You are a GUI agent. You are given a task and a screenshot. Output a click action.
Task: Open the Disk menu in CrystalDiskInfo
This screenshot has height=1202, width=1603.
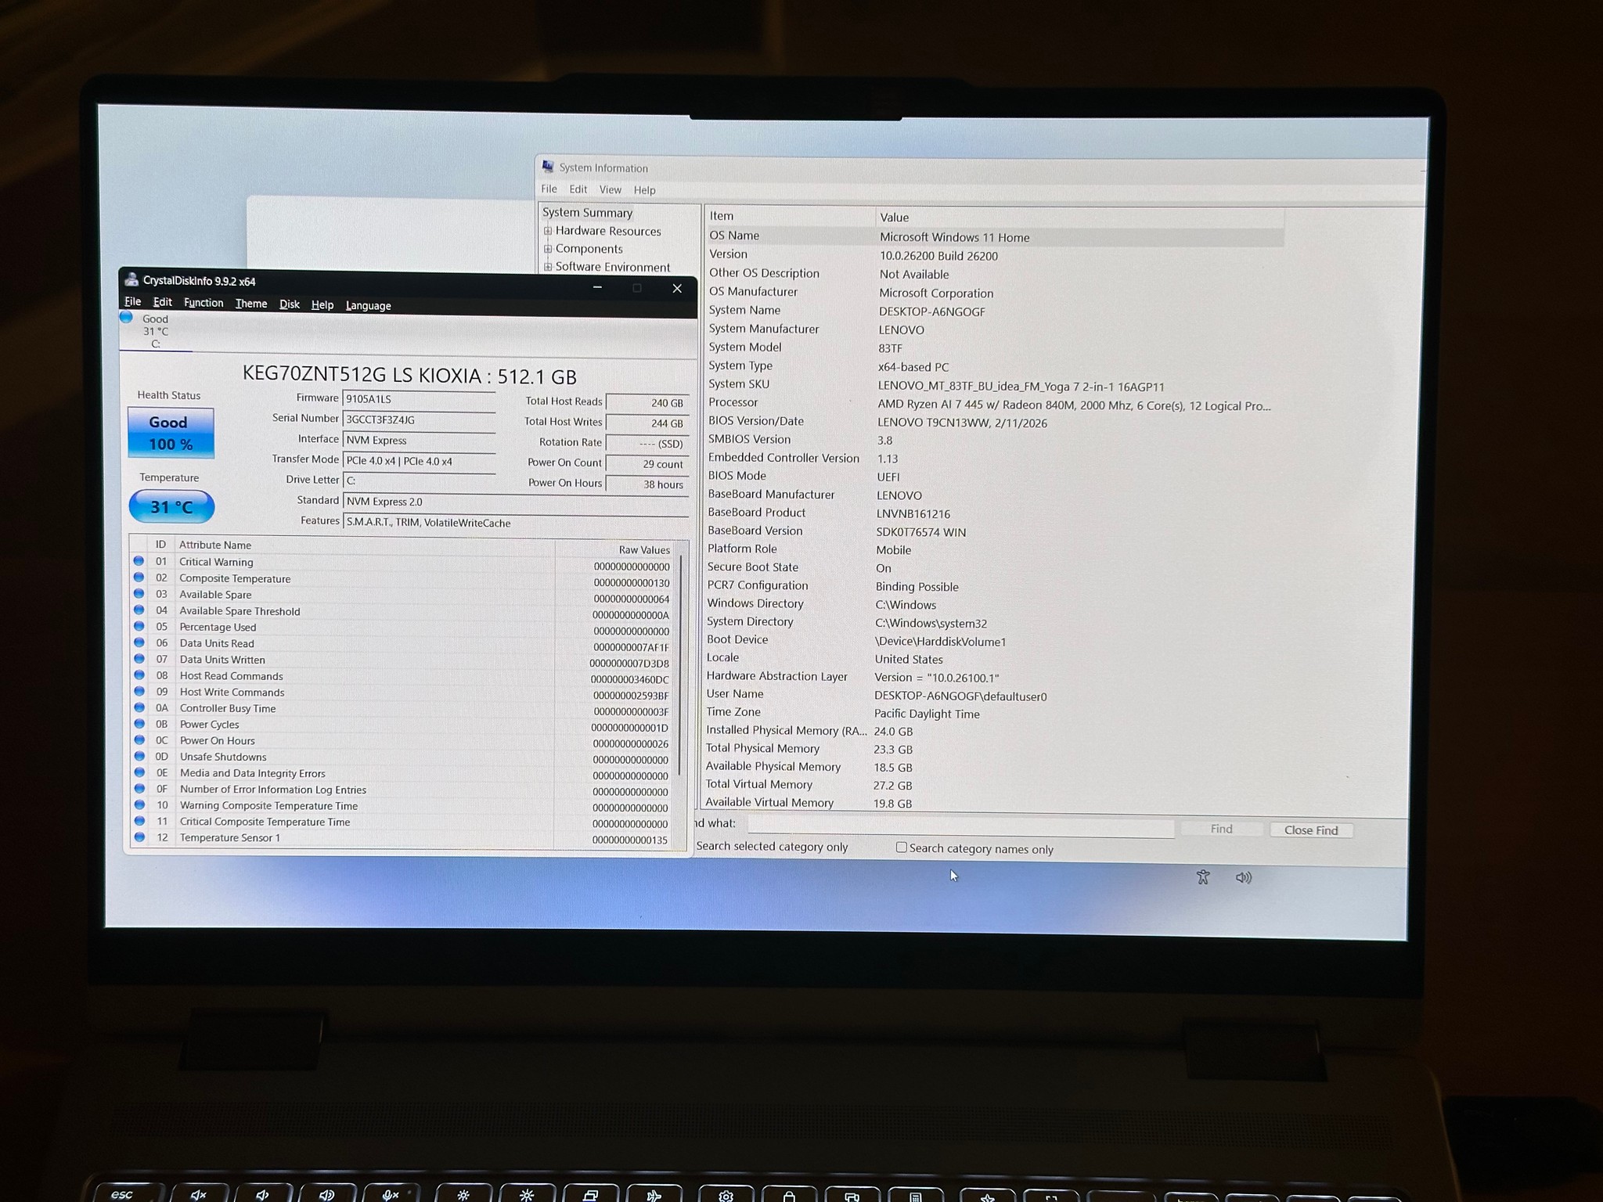(290, 304)
